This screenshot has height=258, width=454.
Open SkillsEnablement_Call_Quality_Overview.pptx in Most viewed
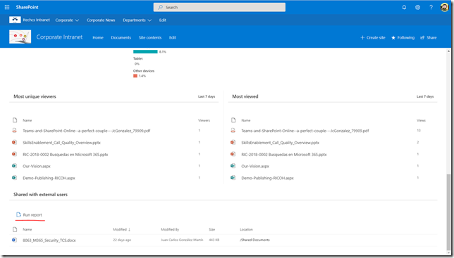click(x=281, y=143)
